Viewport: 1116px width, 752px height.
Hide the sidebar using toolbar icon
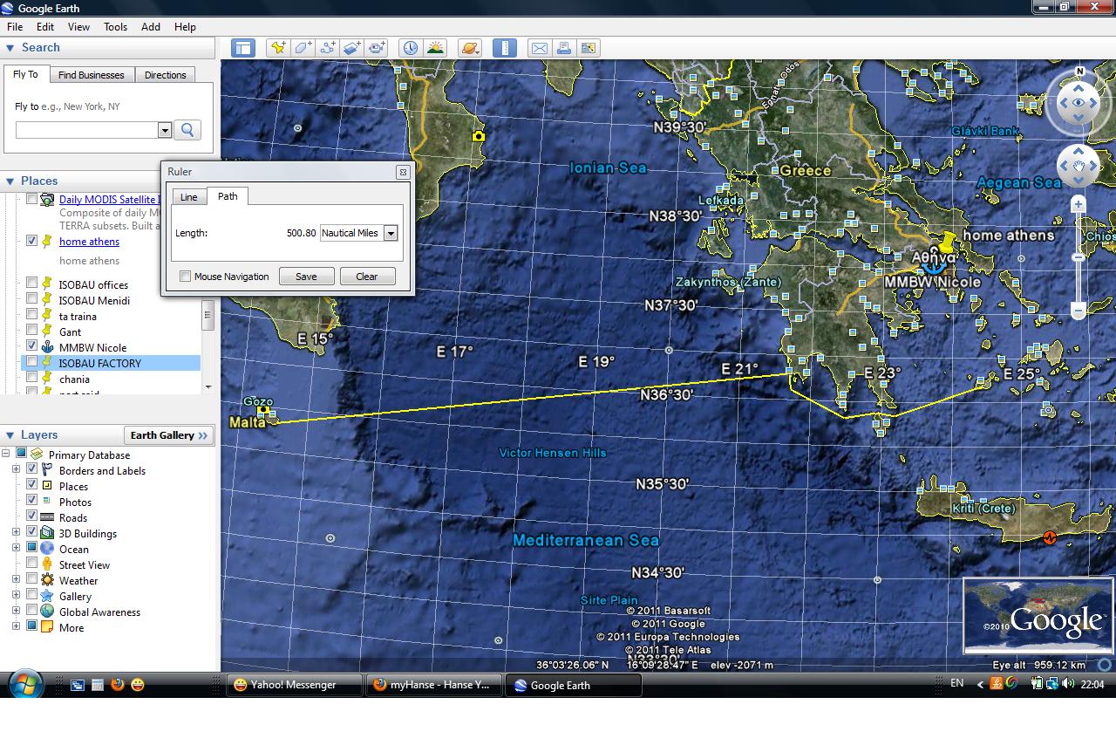tap(242, 48)
